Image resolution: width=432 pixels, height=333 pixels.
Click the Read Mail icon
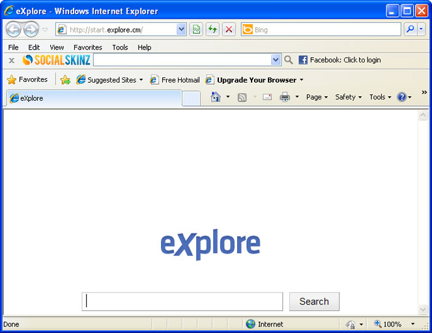point(267,97)
